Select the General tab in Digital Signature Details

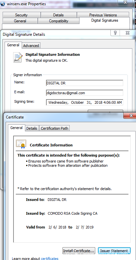(13, 45)
